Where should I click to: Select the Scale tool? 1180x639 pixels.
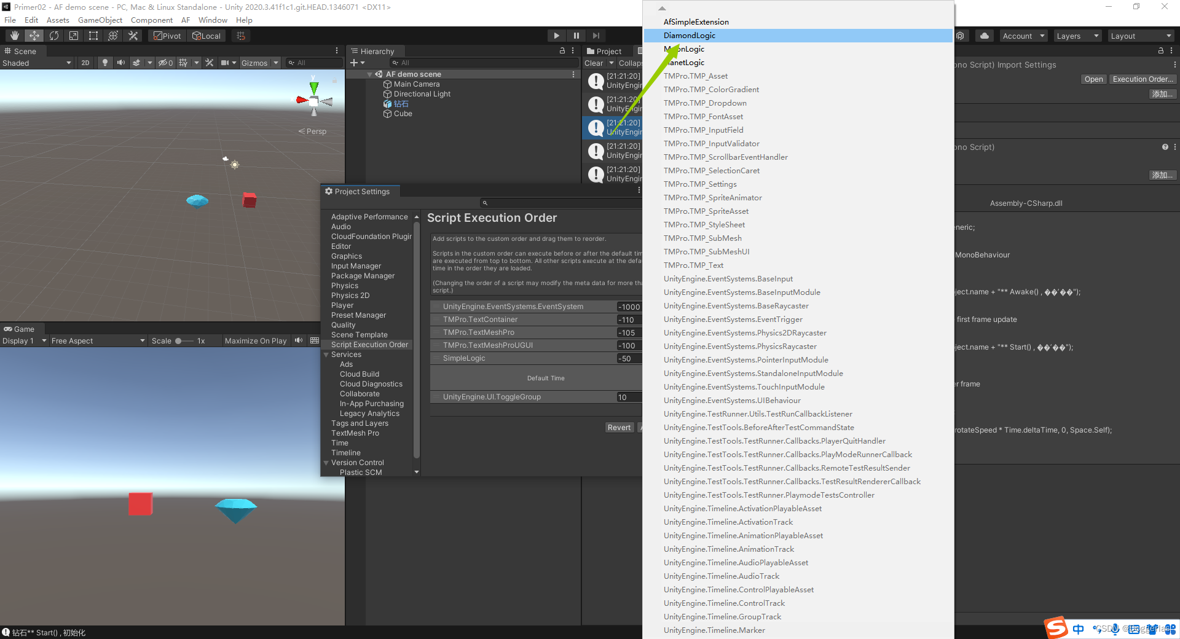pos(74,36)
